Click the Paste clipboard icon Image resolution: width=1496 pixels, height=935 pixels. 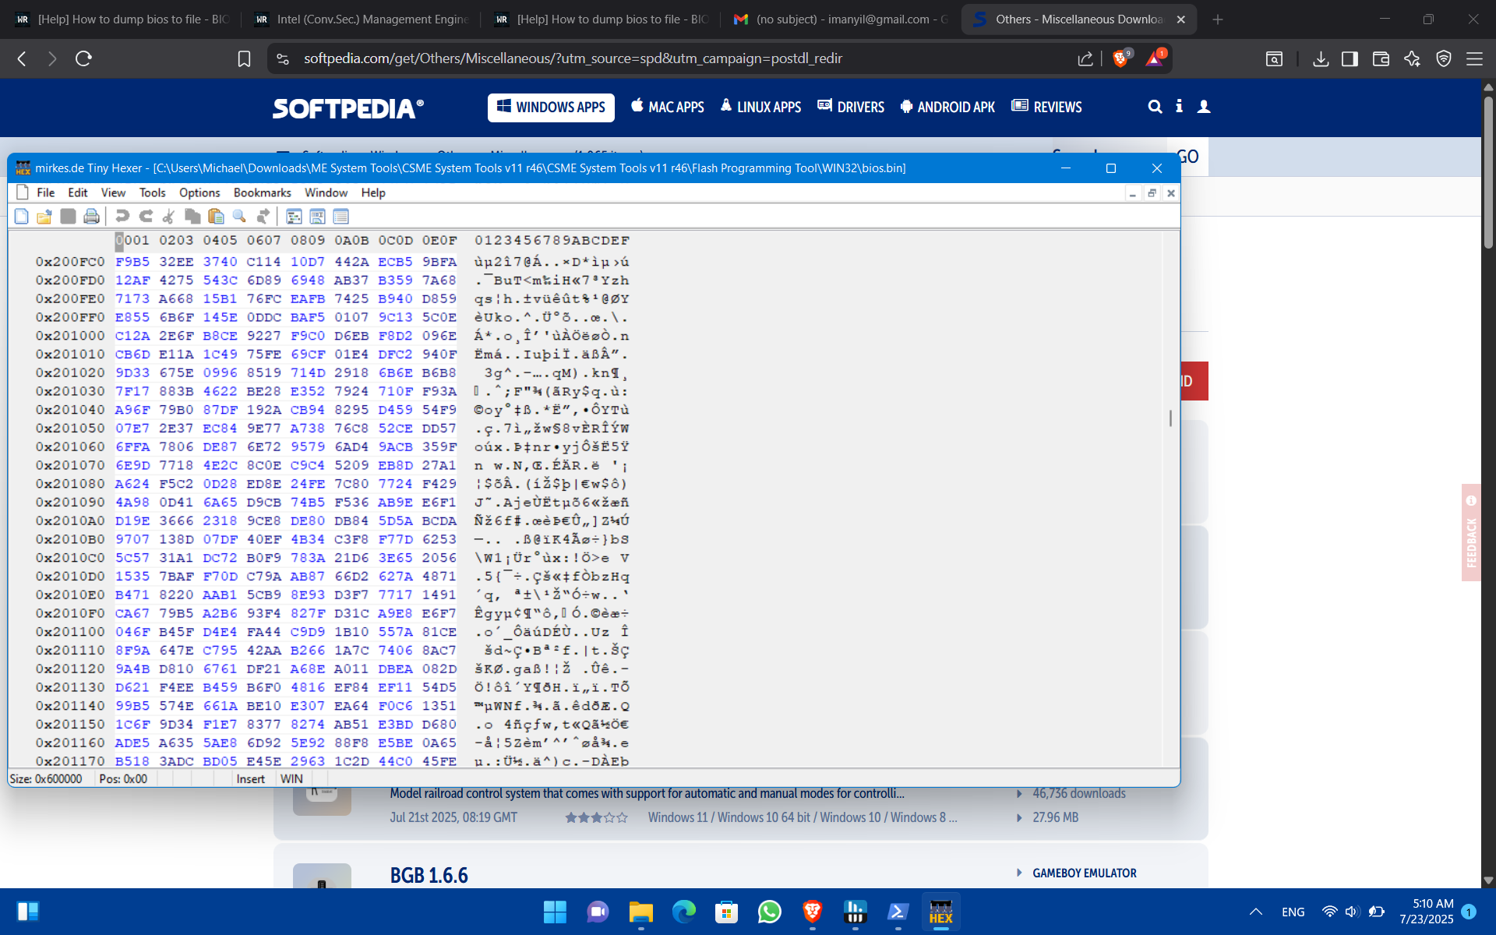[x=216, y=217]
